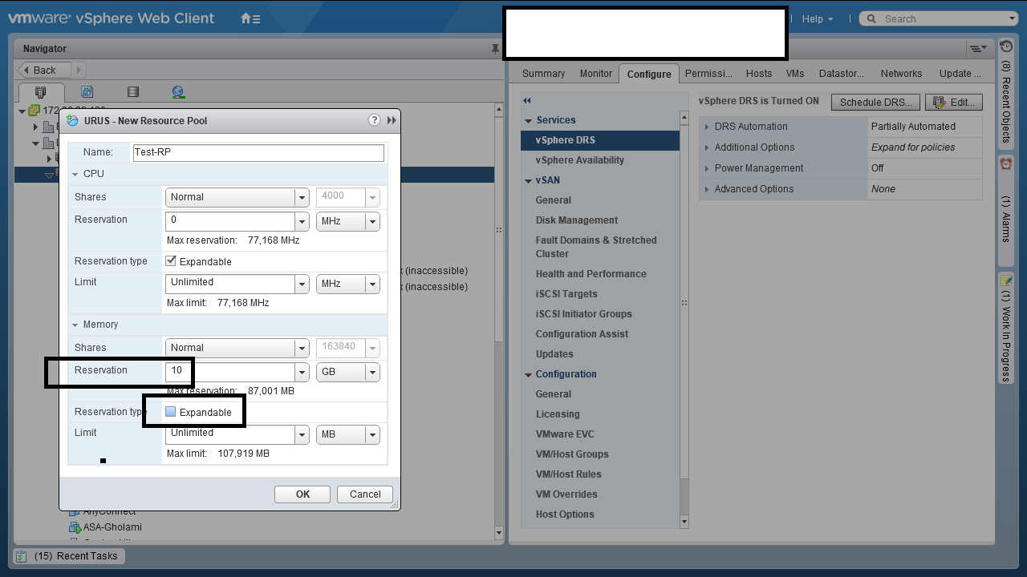Click the Name field containing Test-RP
The image size is (1027, 577).
[x=258, y=152]
